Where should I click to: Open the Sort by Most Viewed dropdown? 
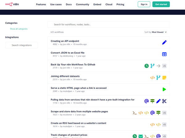click(155, 32)
